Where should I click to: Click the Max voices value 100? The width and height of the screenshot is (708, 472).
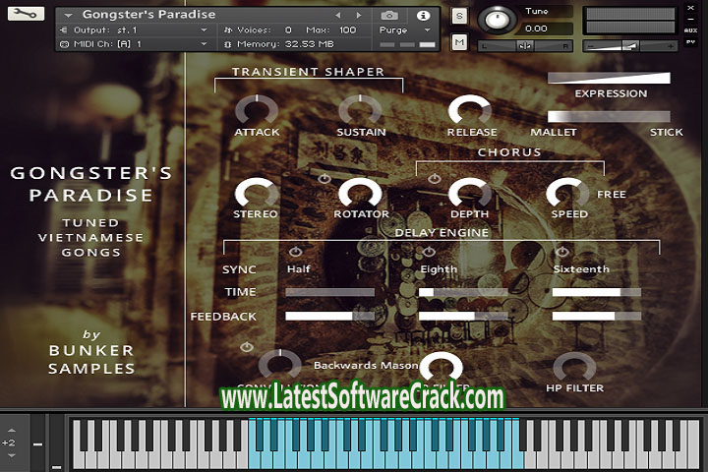click(x=348, y=29)
